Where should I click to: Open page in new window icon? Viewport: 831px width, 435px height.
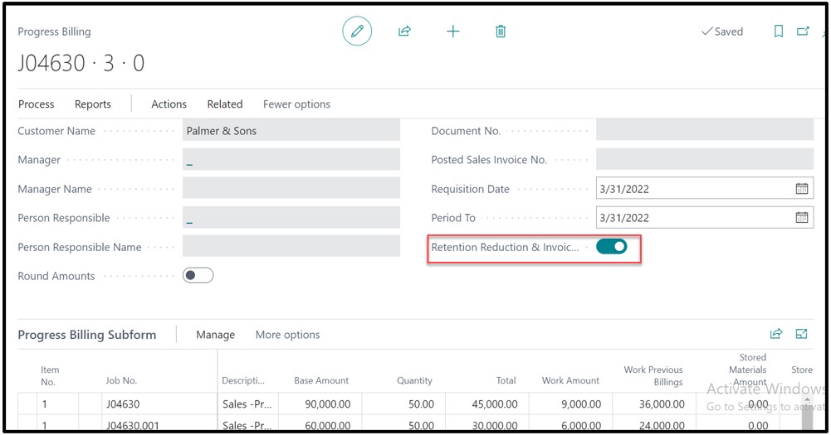(803, 31)
